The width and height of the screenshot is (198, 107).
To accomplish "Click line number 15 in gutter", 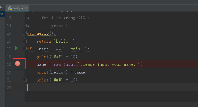I will pos(9,33).
